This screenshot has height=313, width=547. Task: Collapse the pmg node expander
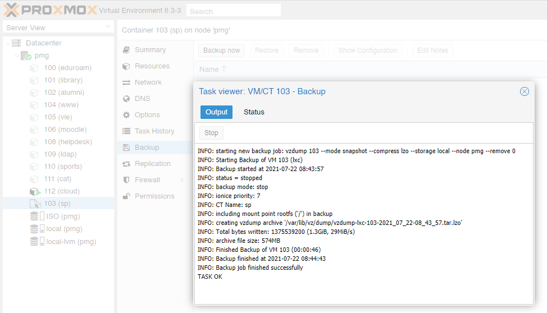(x=17, y=56)
